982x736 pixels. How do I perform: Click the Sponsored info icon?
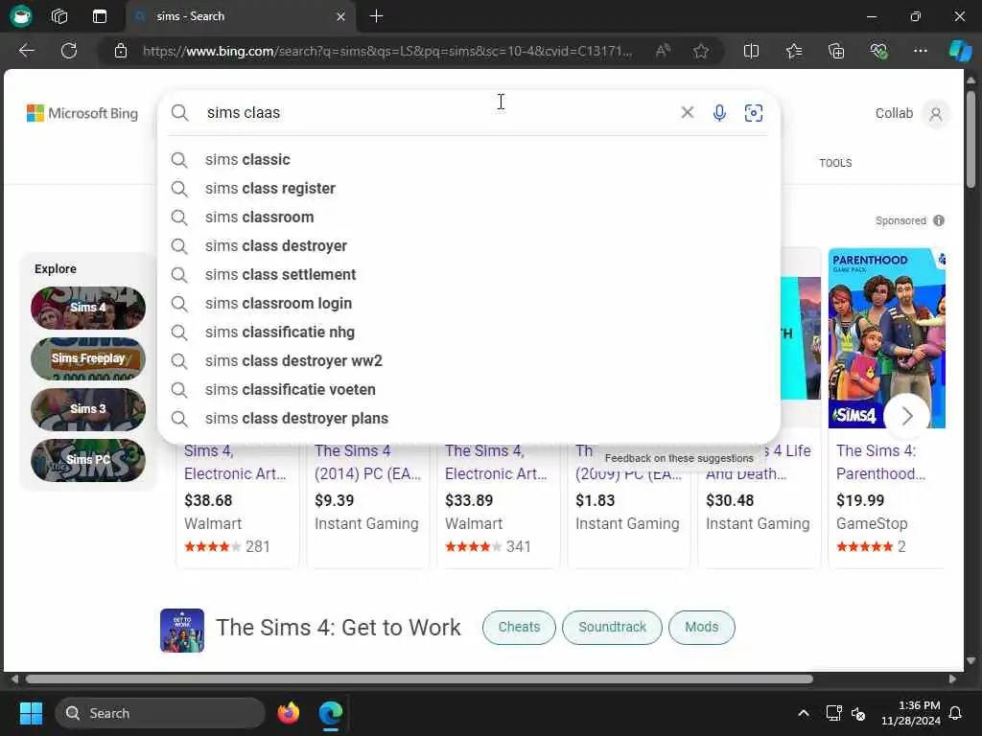[939, 220]
